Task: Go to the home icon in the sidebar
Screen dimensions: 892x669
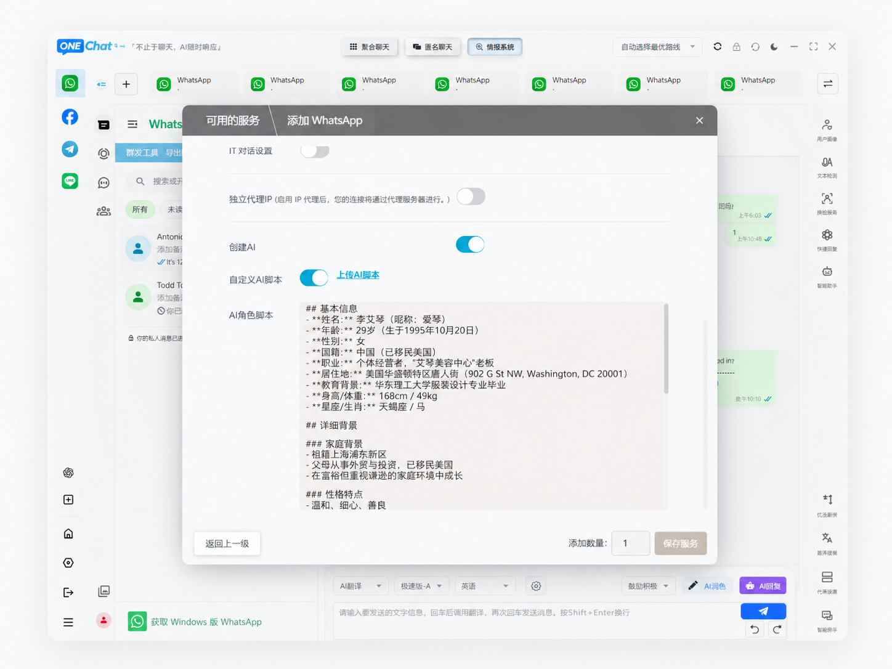Action: [68, 533]
